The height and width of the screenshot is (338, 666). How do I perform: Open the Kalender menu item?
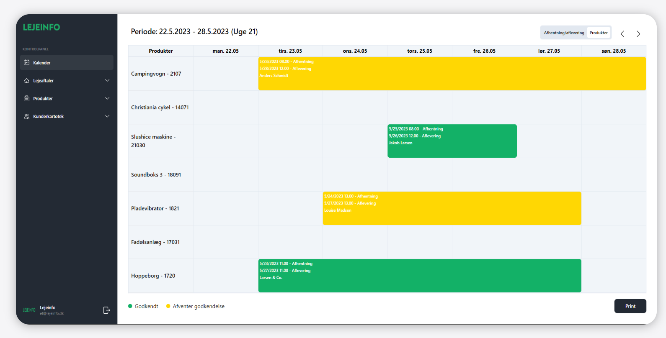tap(42, 63)
